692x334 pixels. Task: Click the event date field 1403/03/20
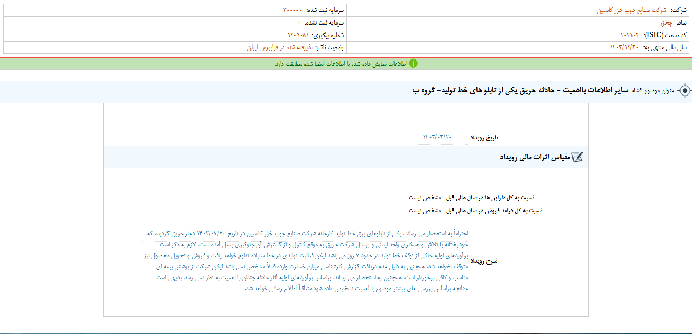pos(437,137)
